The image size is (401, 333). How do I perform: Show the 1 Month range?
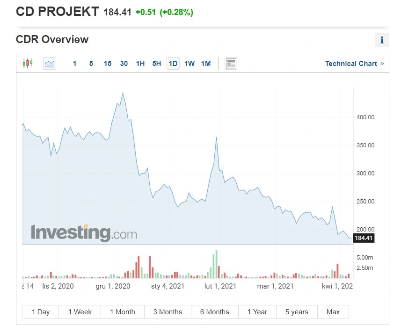(x=123, y=312)
